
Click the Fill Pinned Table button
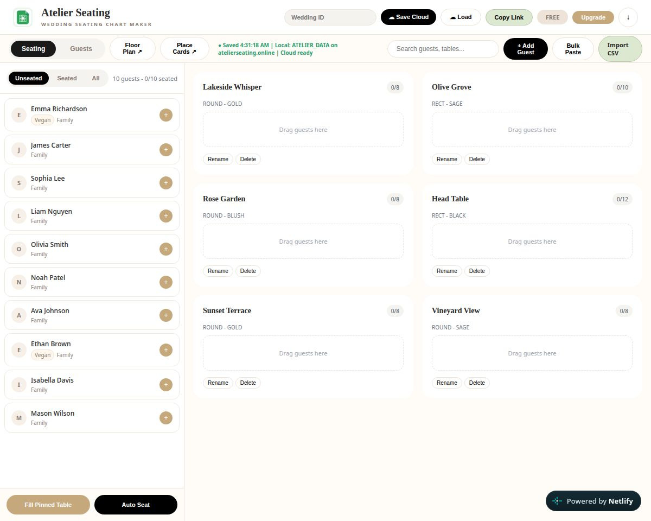click(x=48, y=505)
